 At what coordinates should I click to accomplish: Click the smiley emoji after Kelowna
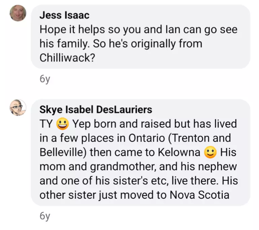click(211, 152)
